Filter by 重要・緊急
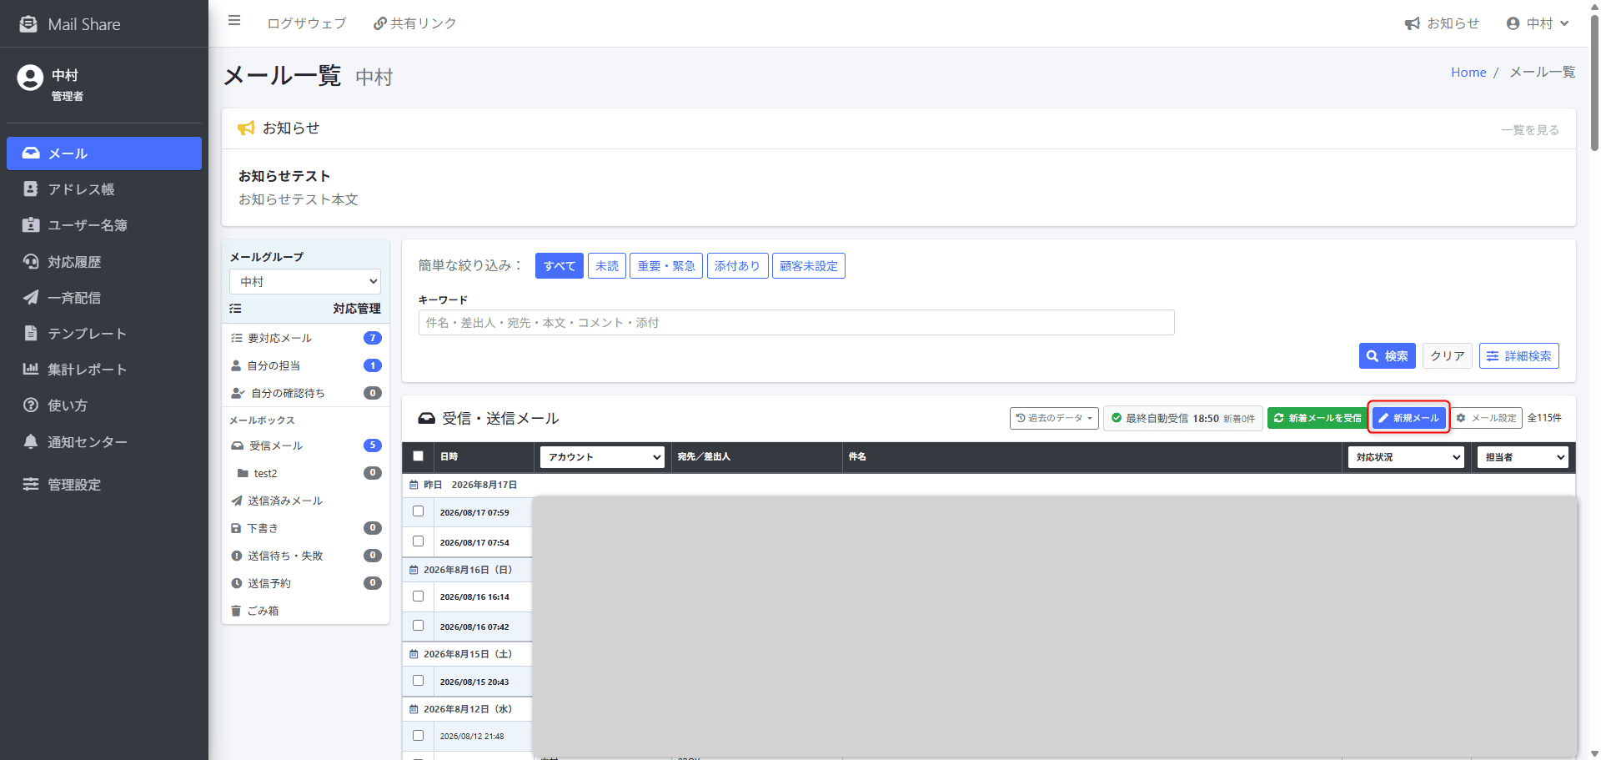The height and width of the screenshot is (760, 1601). tap(666, 266)
